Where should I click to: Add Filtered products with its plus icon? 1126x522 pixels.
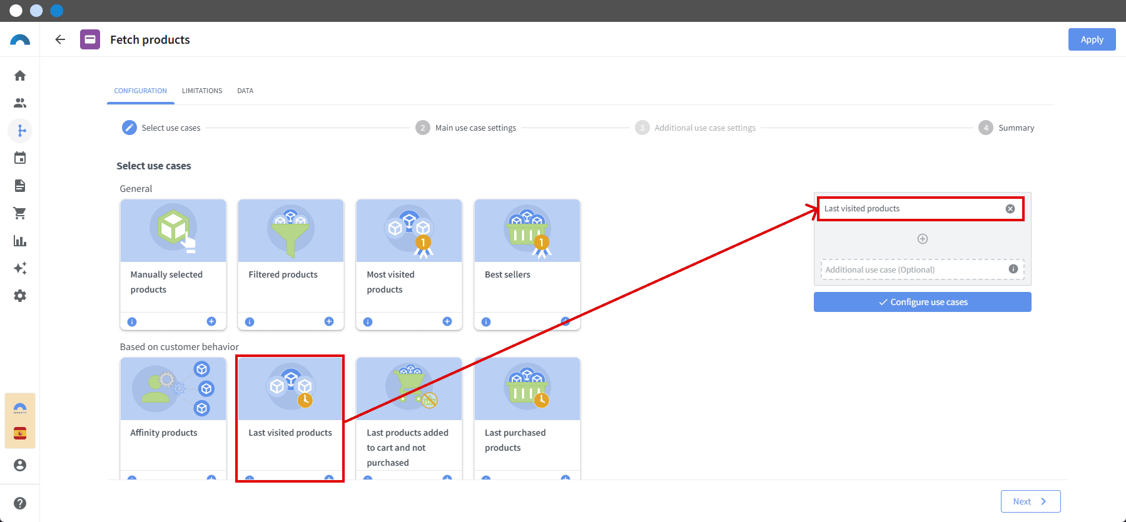tap(329, 321)
